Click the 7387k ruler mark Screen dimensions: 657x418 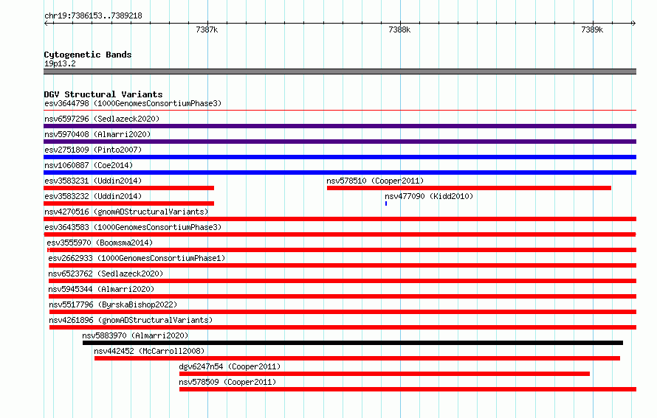pyautogui.click(x=207, y=29)
